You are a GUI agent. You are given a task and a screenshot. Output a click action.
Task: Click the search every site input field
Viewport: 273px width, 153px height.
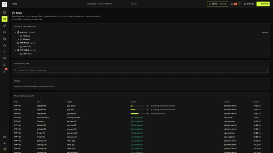143,70
